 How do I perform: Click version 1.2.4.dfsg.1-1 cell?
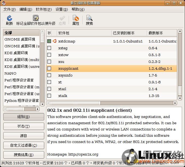(x=160, y=68)
